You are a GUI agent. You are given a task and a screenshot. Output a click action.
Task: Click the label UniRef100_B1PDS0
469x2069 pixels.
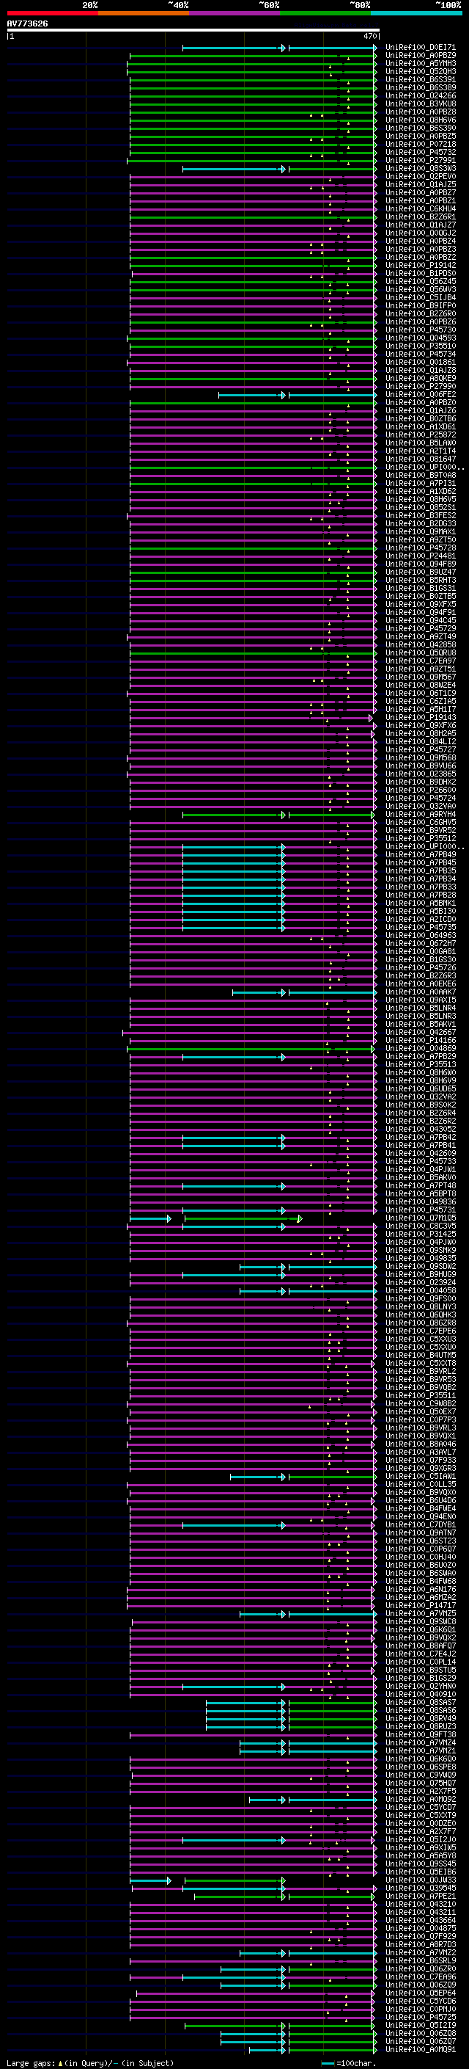point(420,274)
